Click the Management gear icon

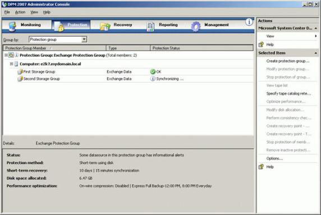click(x=196, y=26)
